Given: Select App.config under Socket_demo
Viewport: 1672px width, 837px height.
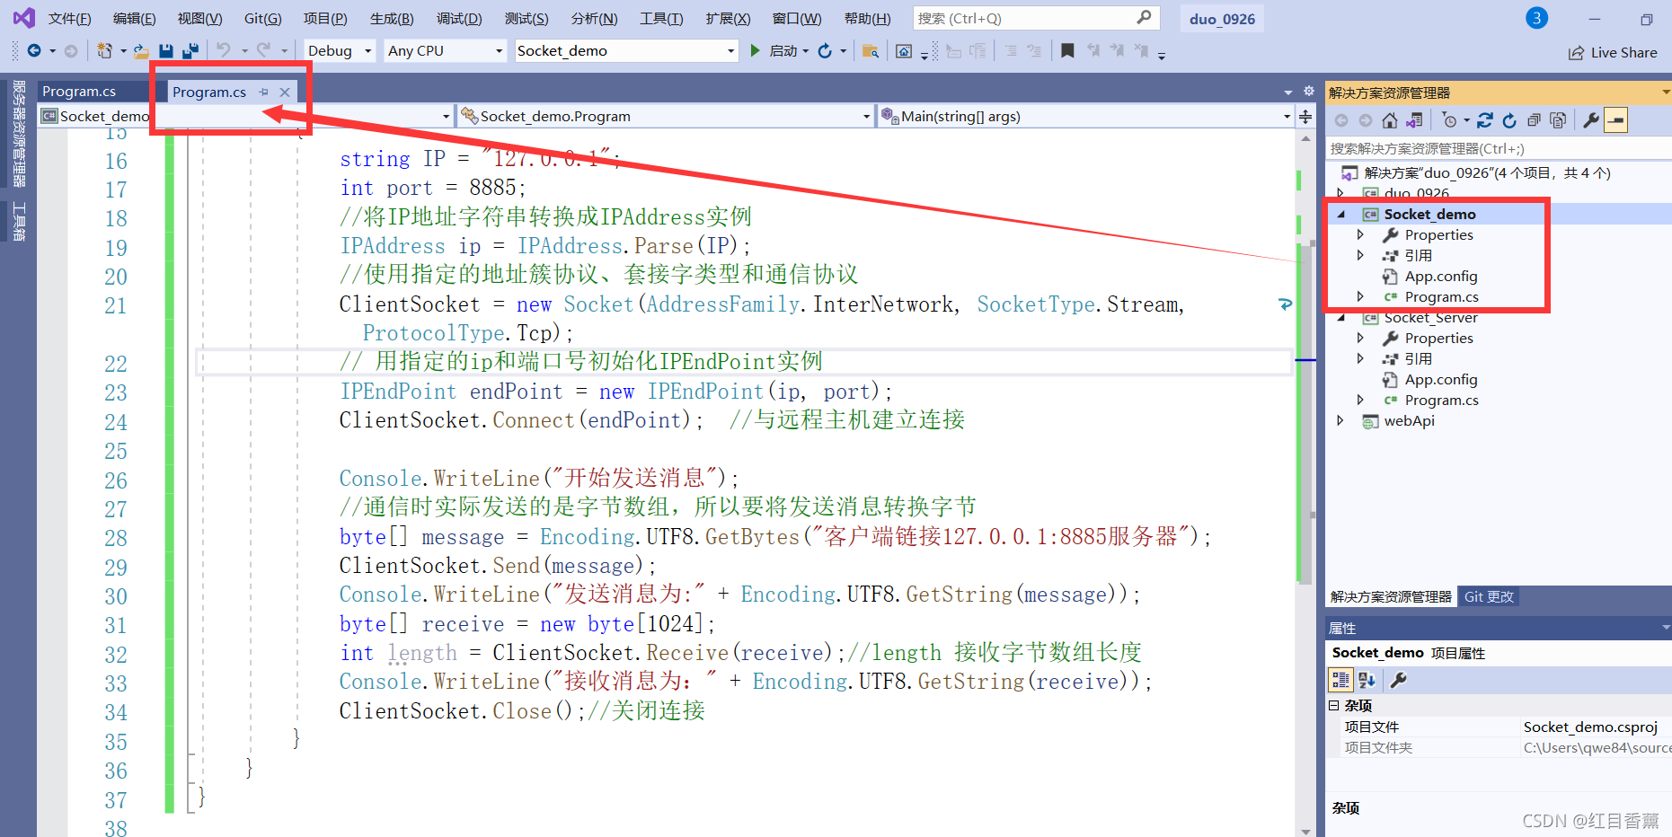Looking at the screenshot, I should (1441, 277).
